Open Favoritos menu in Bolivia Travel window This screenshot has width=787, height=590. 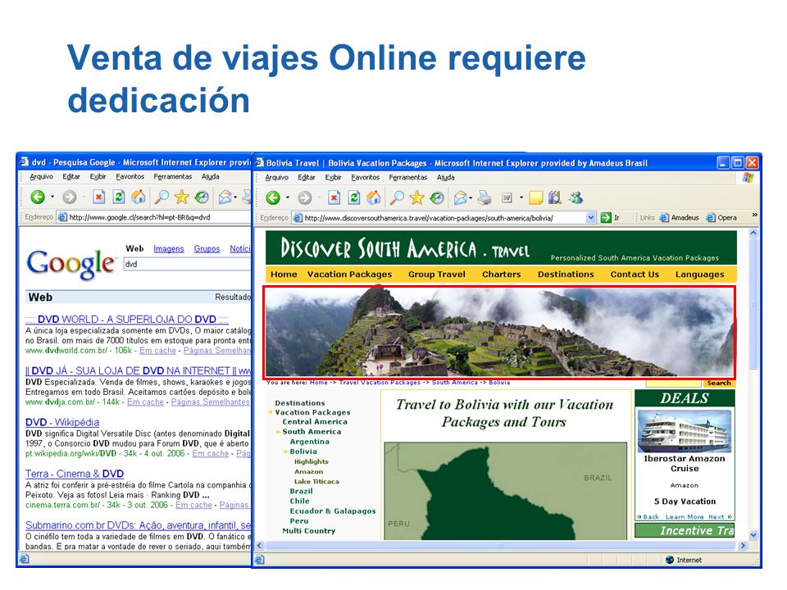[366, 178]
